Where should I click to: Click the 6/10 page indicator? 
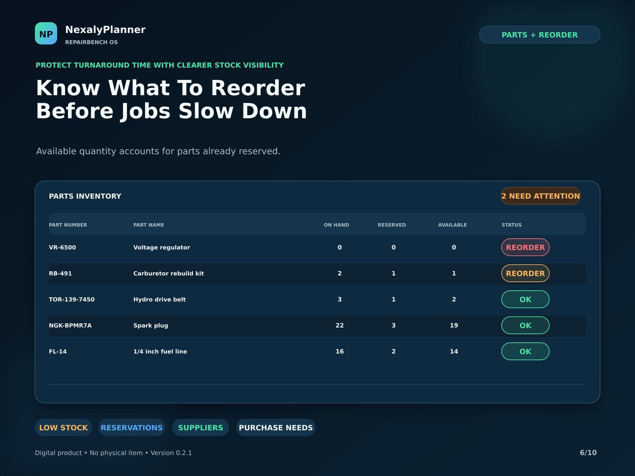pos(588,453)
